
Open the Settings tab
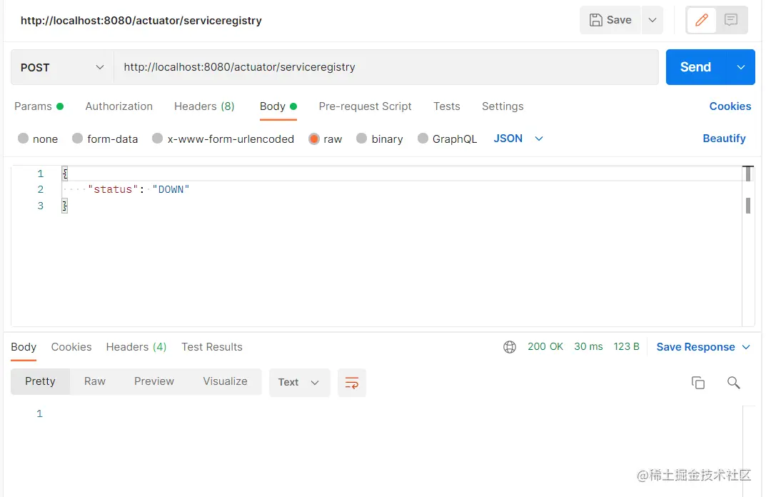[x=502, y=106]
